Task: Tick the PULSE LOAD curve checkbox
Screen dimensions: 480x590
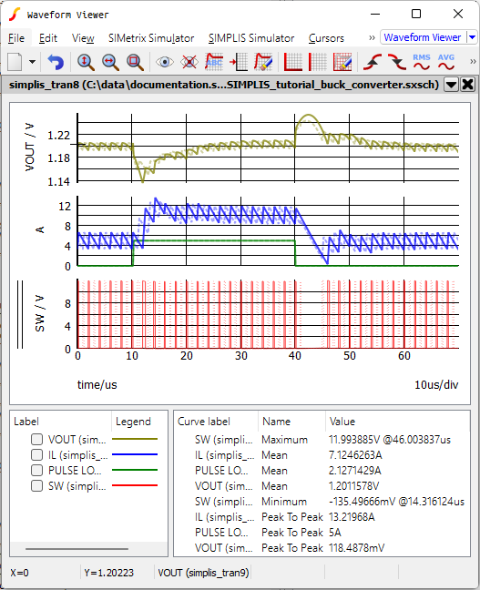Action: click(x=36, y=470)
